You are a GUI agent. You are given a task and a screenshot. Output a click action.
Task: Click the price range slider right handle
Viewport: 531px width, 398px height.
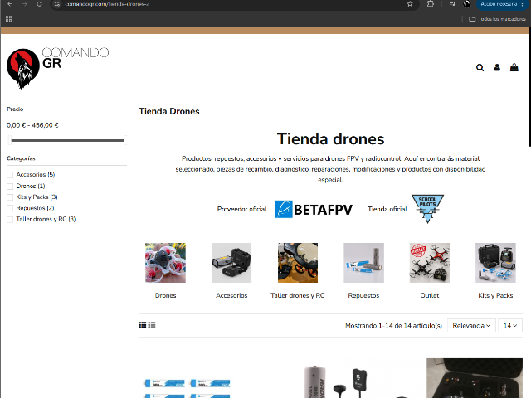[x=125, y=140]
